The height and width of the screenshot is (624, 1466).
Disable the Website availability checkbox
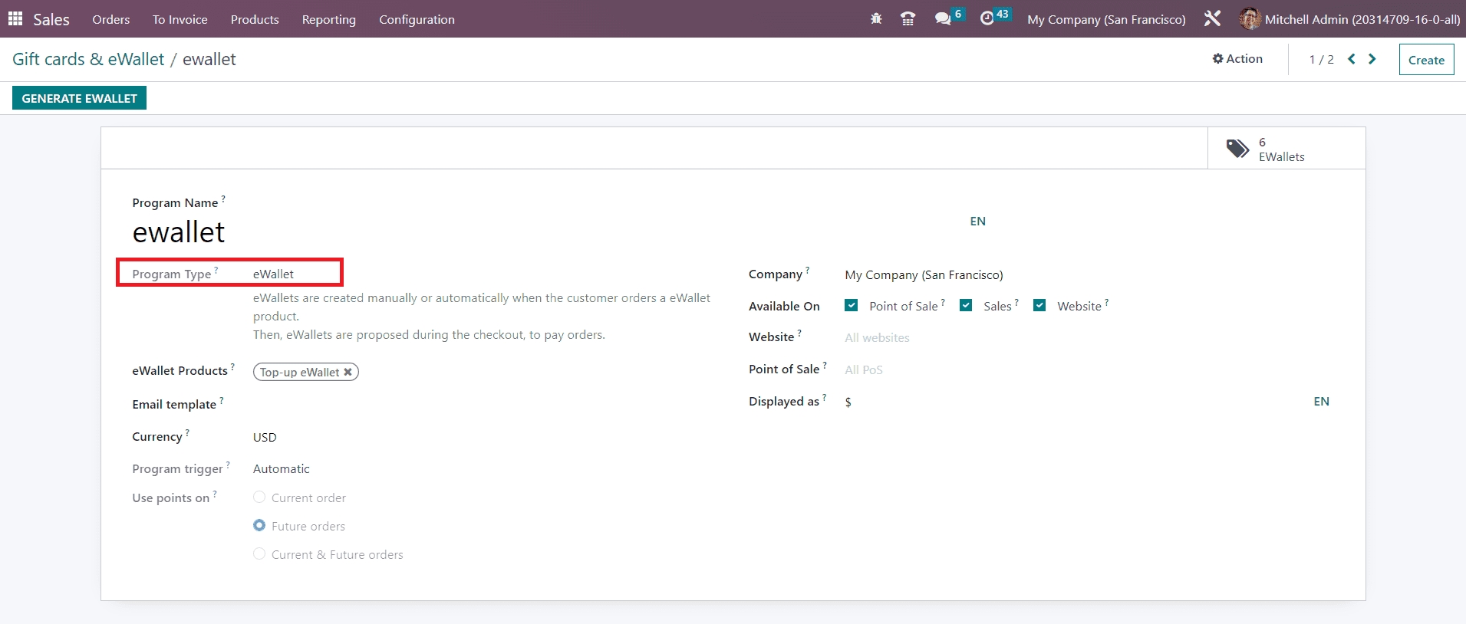pyautogui.click(x=1039, y=306)
